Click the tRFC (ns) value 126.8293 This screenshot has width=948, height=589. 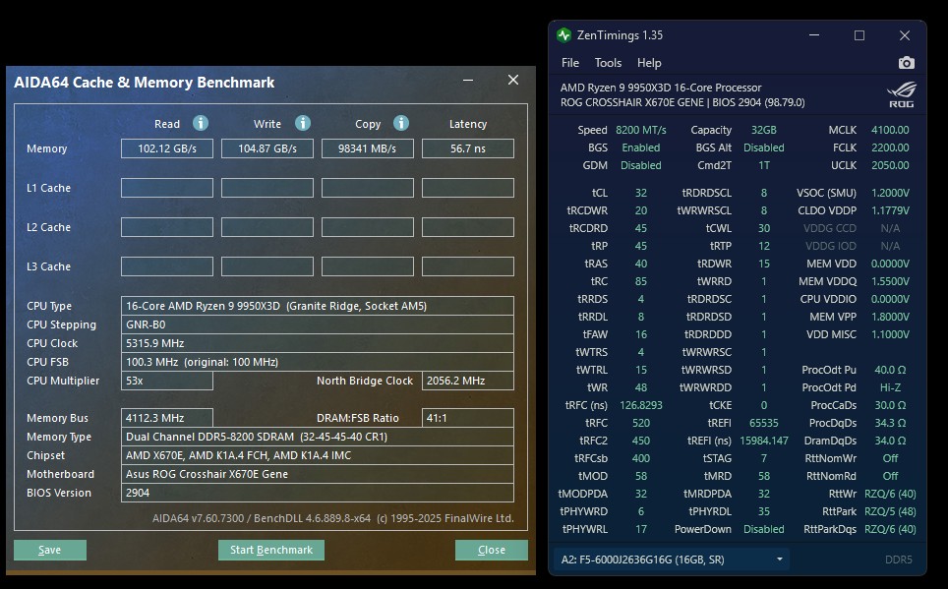coord(641,405)
